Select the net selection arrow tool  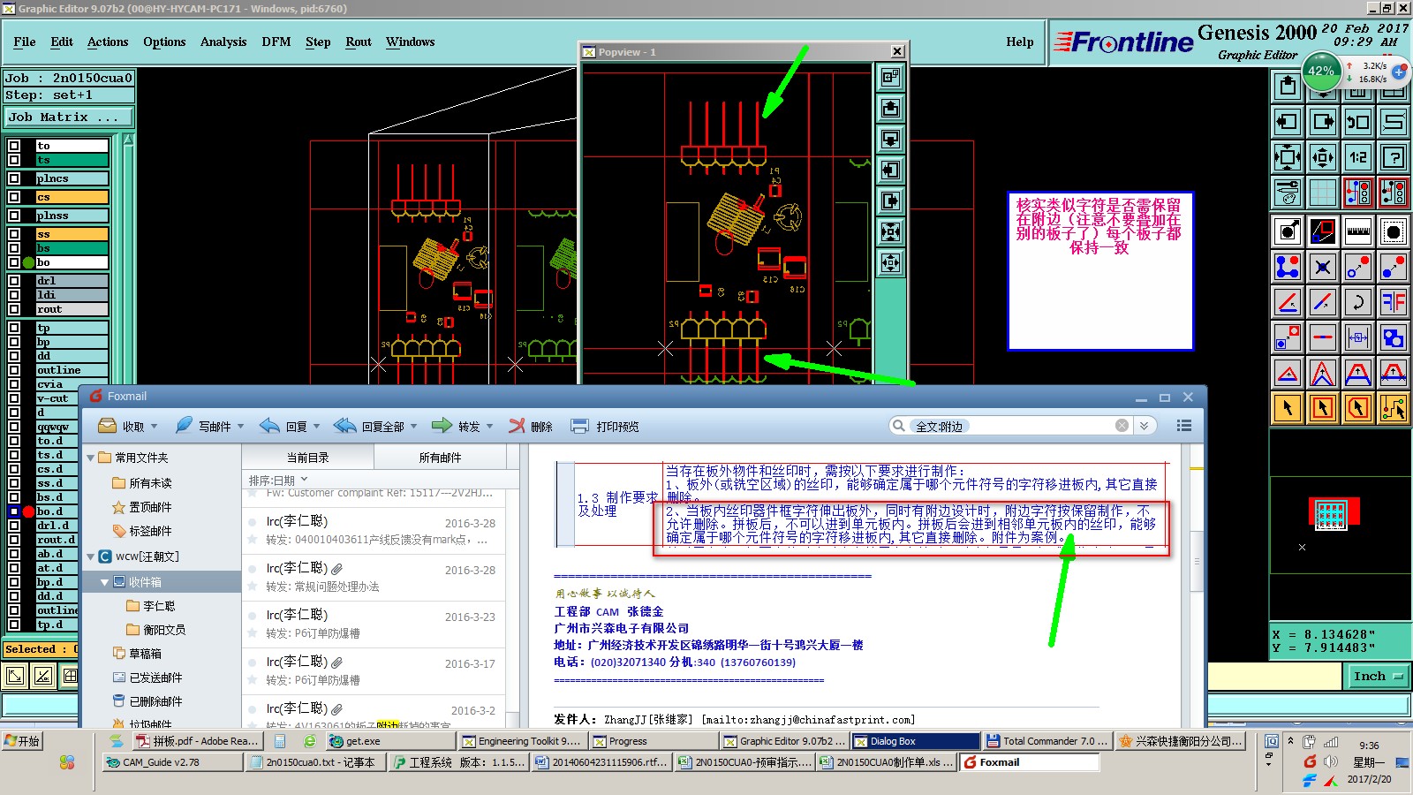coord(1394,408)
